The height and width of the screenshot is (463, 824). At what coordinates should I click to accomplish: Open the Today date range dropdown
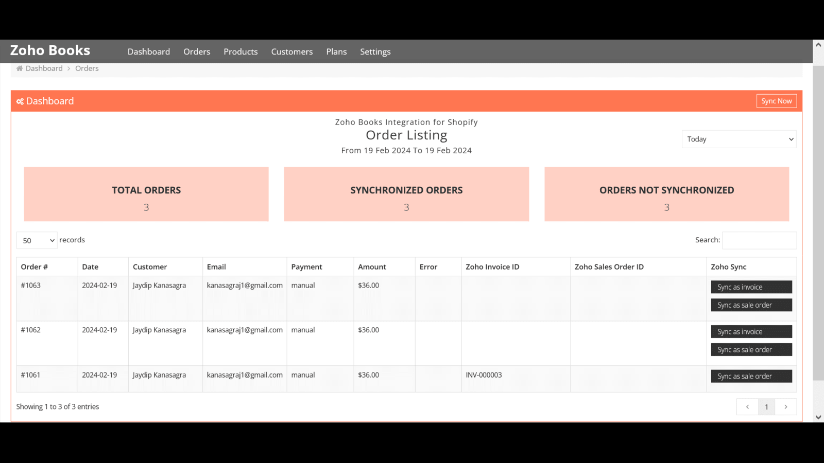point(739,139)
